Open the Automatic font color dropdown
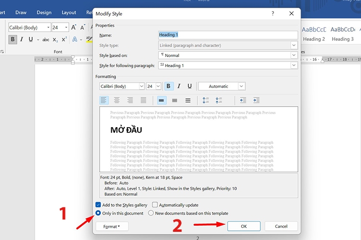Viewport: 361px width, 240px height. coord(241,86)
